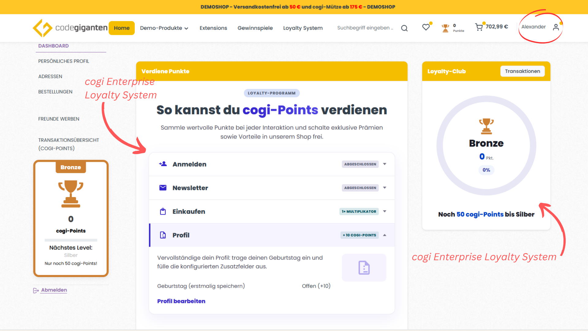
Task: Switch to the Loyalty System menu
Action: (303, 28)
